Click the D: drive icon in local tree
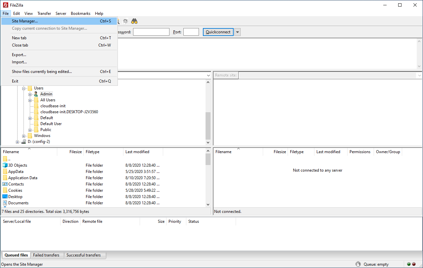This screenshot has height=268, width=423. point(24,142)
